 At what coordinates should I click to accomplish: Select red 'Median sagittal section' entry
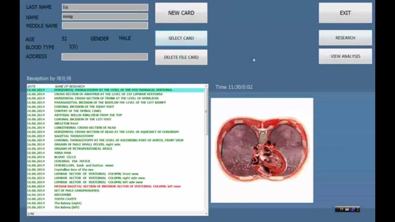point(117,186)
